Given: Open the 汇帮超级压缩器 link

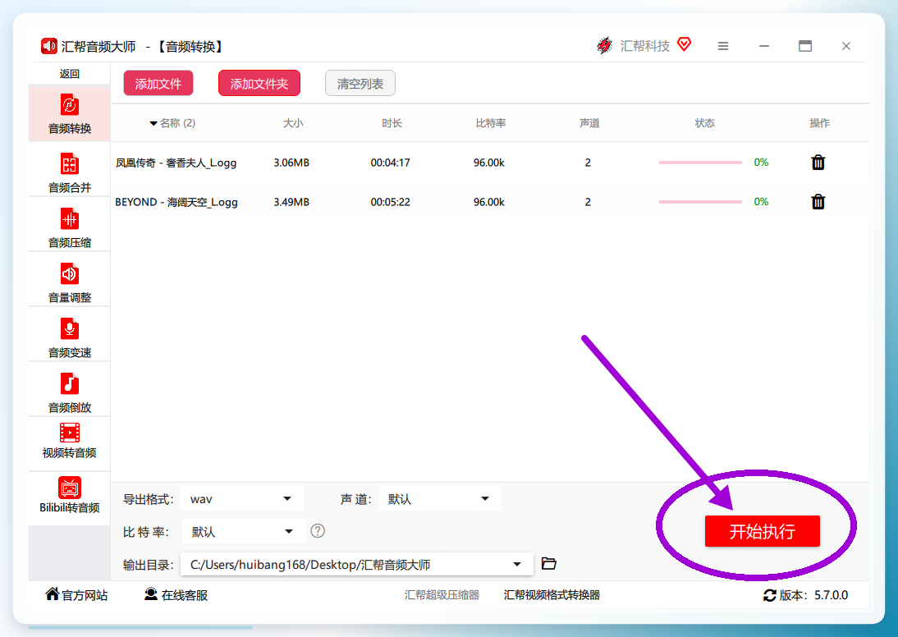Looking at the screenshot, I should click(442, 595).
